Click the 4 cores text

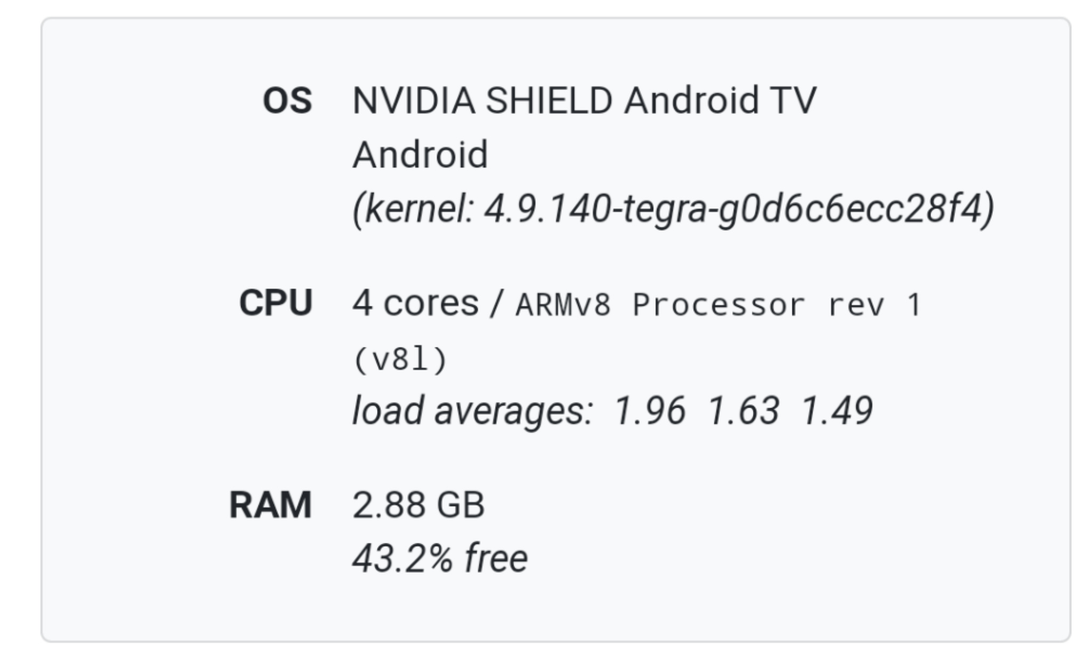415,303
